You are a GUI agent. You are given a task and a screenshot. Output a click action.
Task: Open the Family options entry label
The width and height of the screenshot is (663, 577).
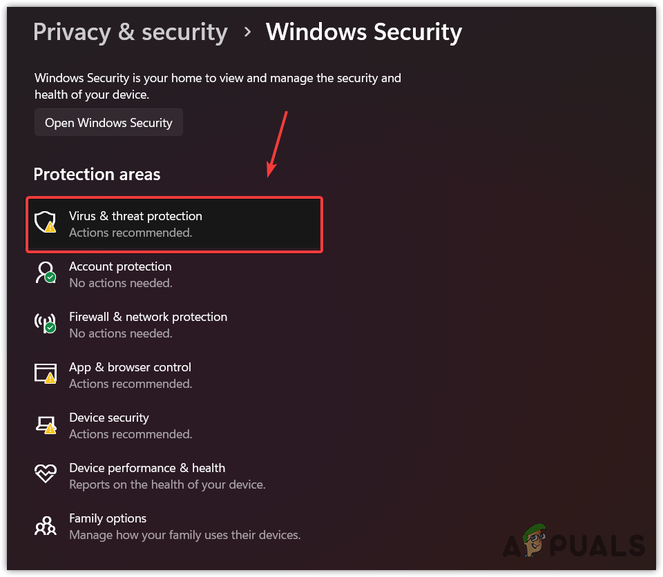(108, 518)
